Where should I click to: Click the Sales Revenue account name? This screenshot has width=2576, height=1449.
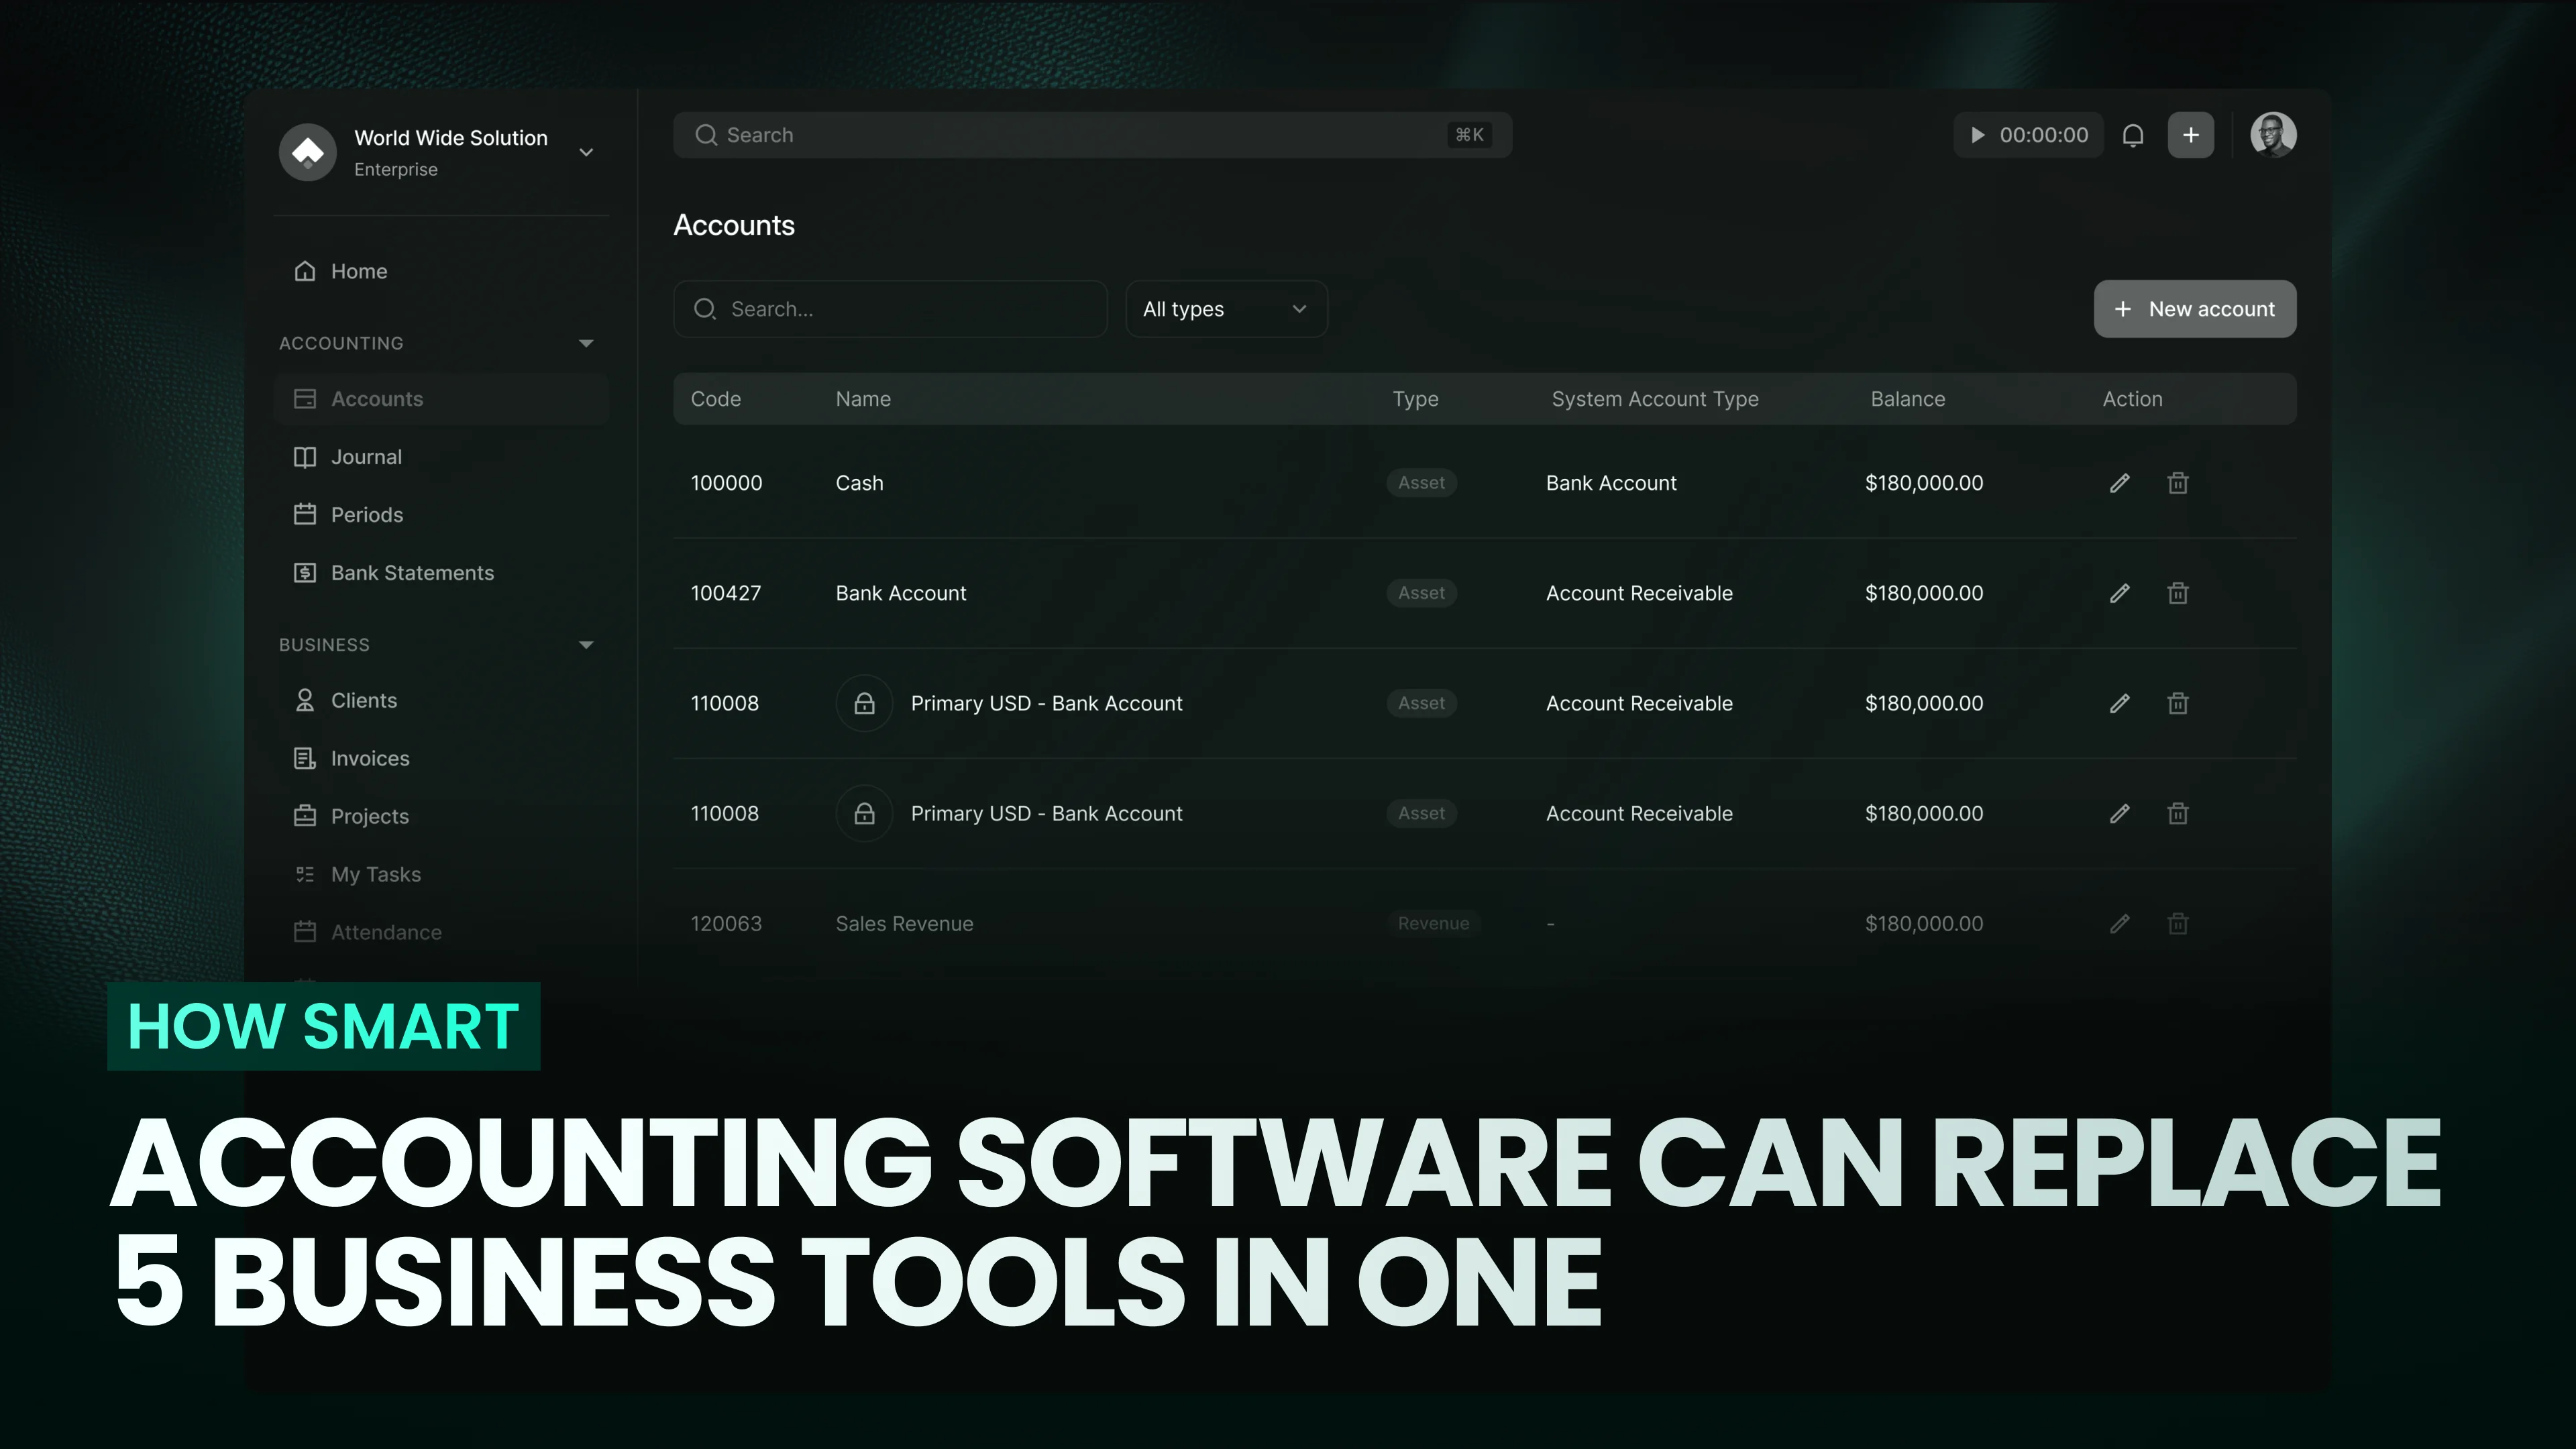click(x=904, y=924)
